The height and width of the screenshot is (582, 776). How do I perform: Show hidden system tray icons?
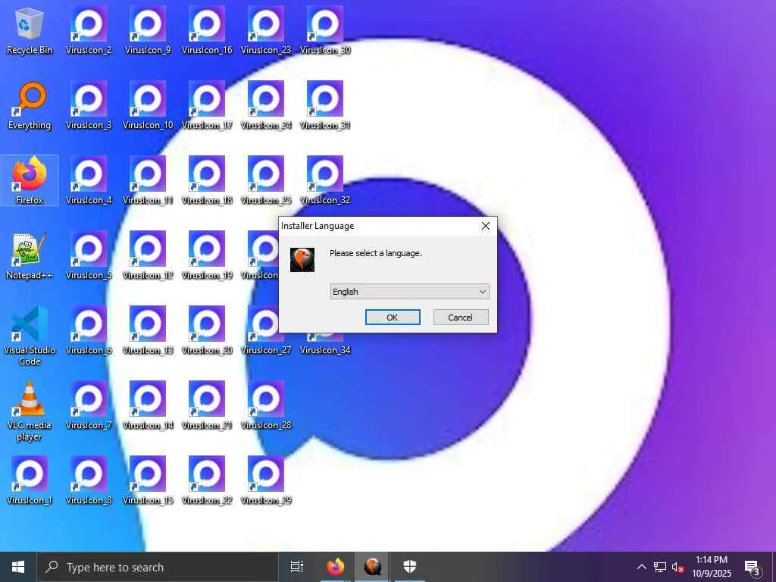click(x=641, y=567)
